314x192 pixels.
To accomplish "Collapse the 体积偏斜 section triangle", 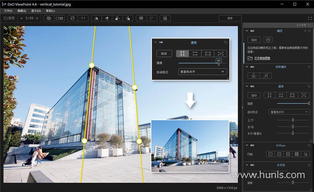I will (x=247, y=67).
